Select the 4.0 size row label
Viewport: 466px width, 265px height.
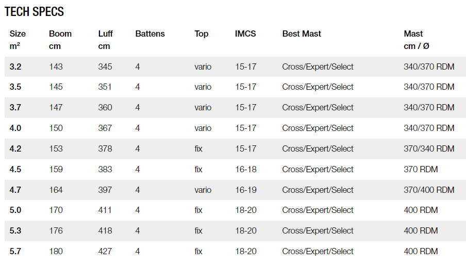pyautogui.click(x=15, y=128)
